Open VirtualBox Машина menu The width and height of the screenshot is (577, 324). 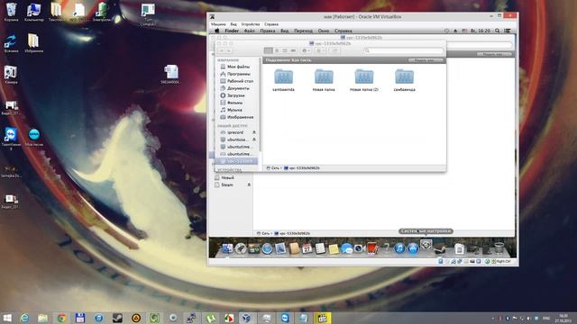click(218, 24)
